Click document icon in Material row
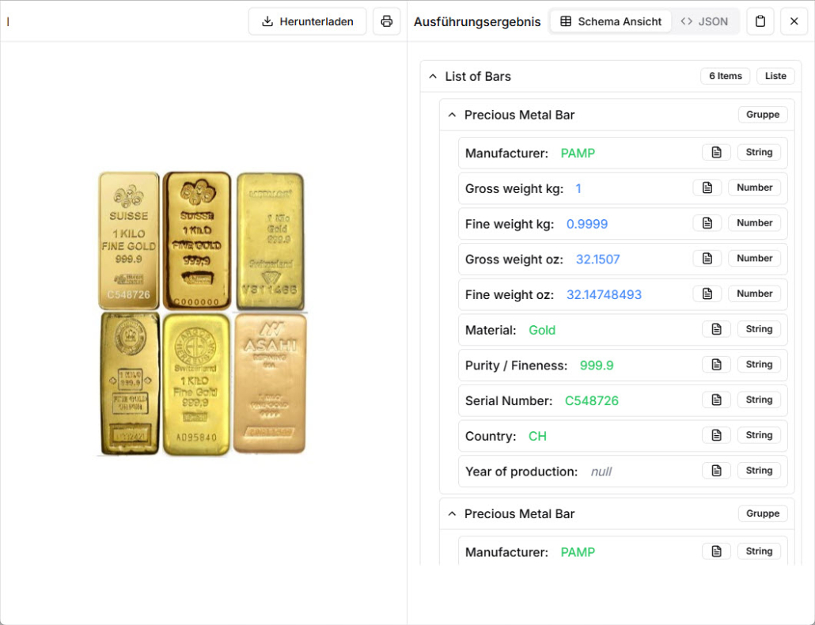815x625 pixels. (x=716, y=329)
